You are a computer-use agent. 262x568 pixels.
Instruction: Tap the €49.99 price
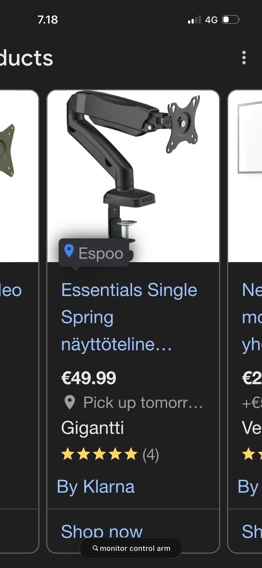(x=89, y=378)
